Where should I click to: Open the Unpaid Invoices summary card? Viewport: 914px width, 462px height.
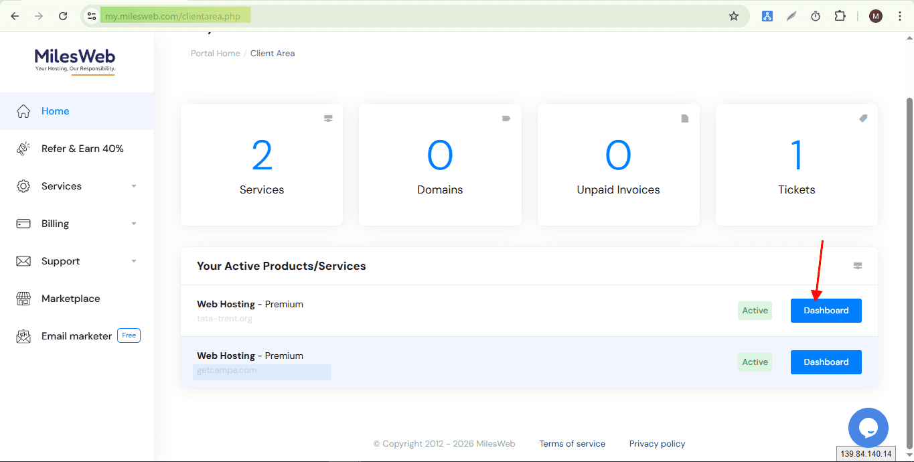coord(618,165)
